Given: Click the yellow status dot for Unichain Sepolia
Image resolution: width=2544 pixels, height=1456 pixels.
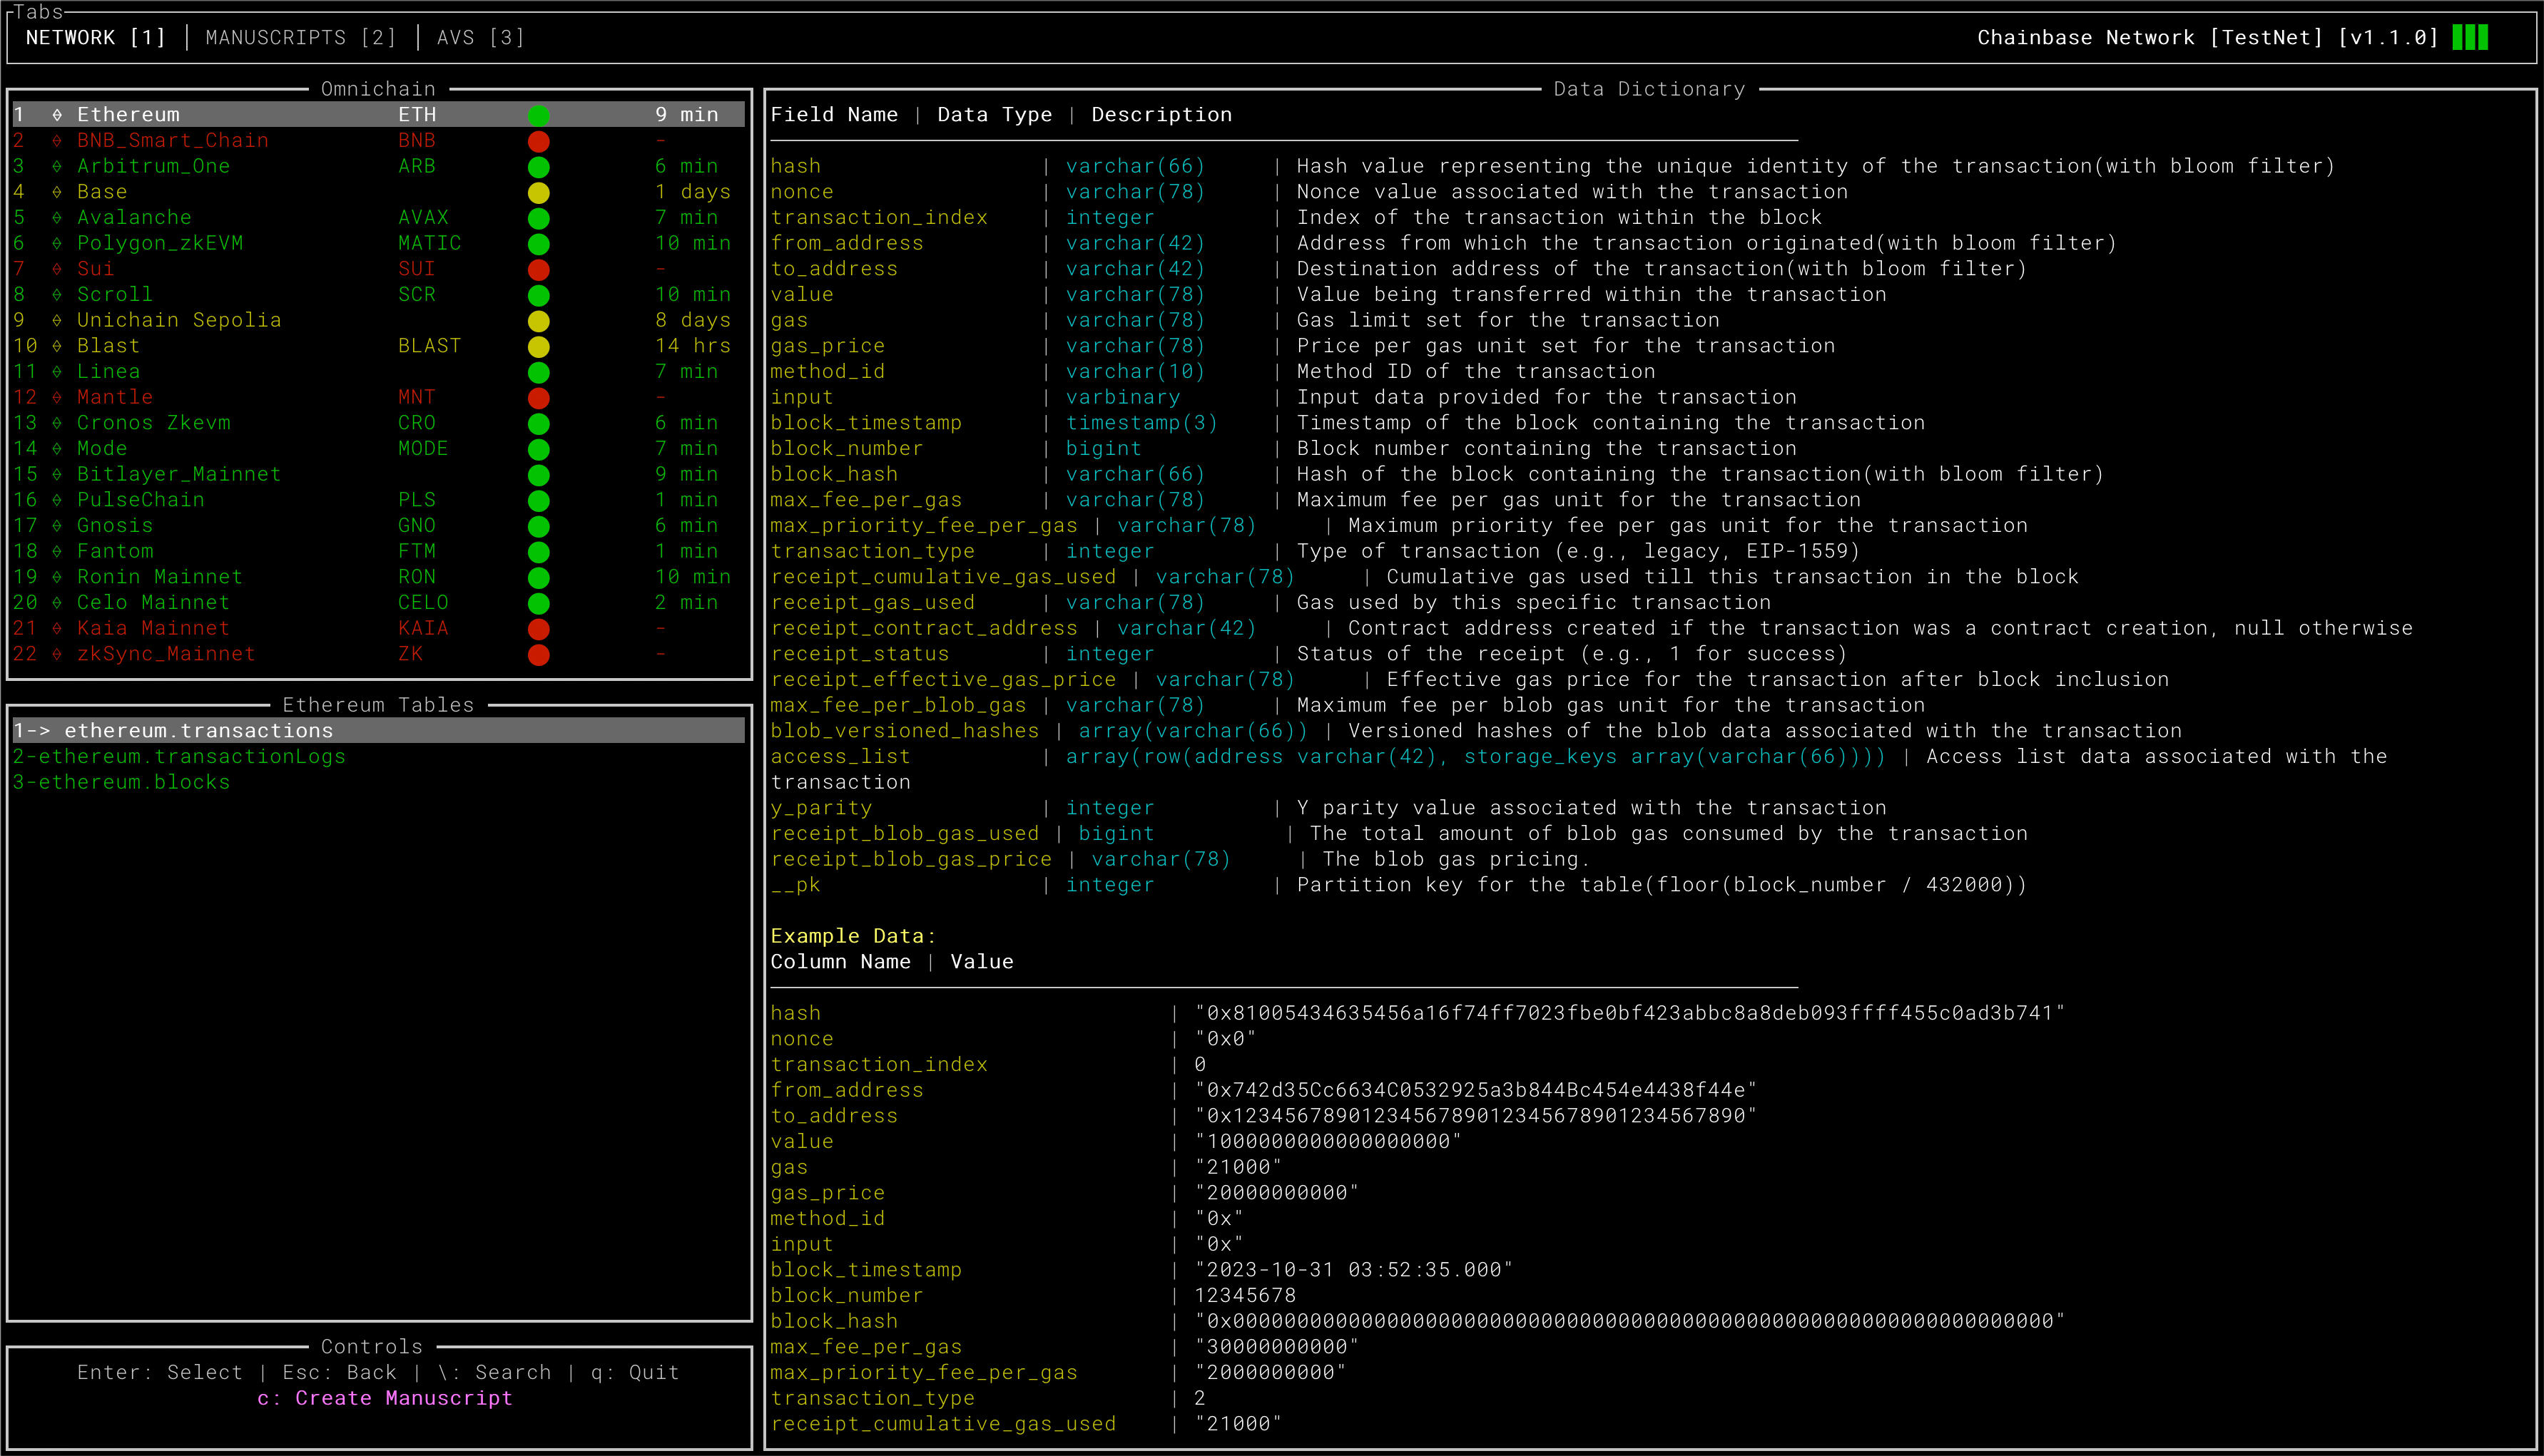Looking at the screenshot, I should (538, 320).
